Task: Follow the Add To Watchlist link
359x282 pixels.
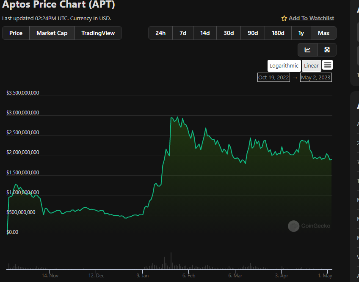Action: (311, 18)
